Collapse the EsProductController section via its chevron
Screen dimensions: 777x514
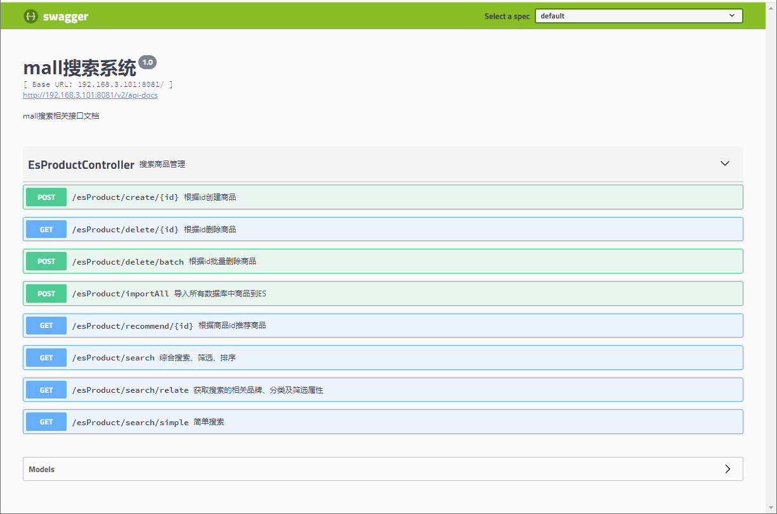[724, 163]
